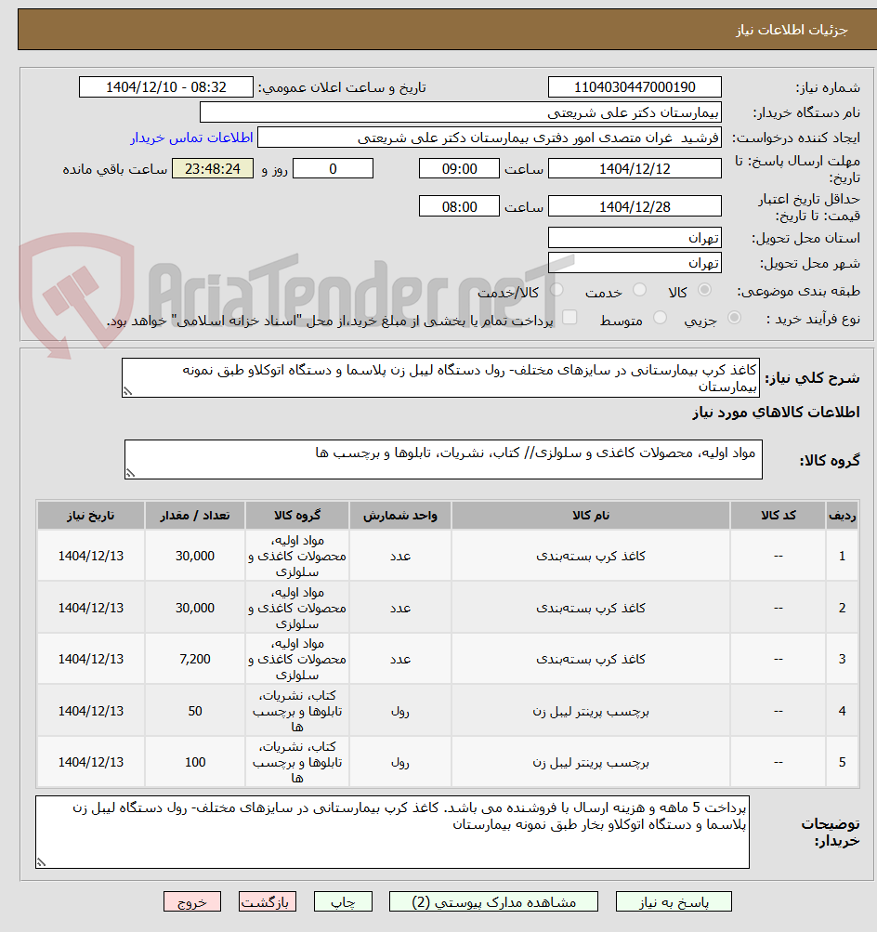Select the کالا radio button

[x=705, y=290]
